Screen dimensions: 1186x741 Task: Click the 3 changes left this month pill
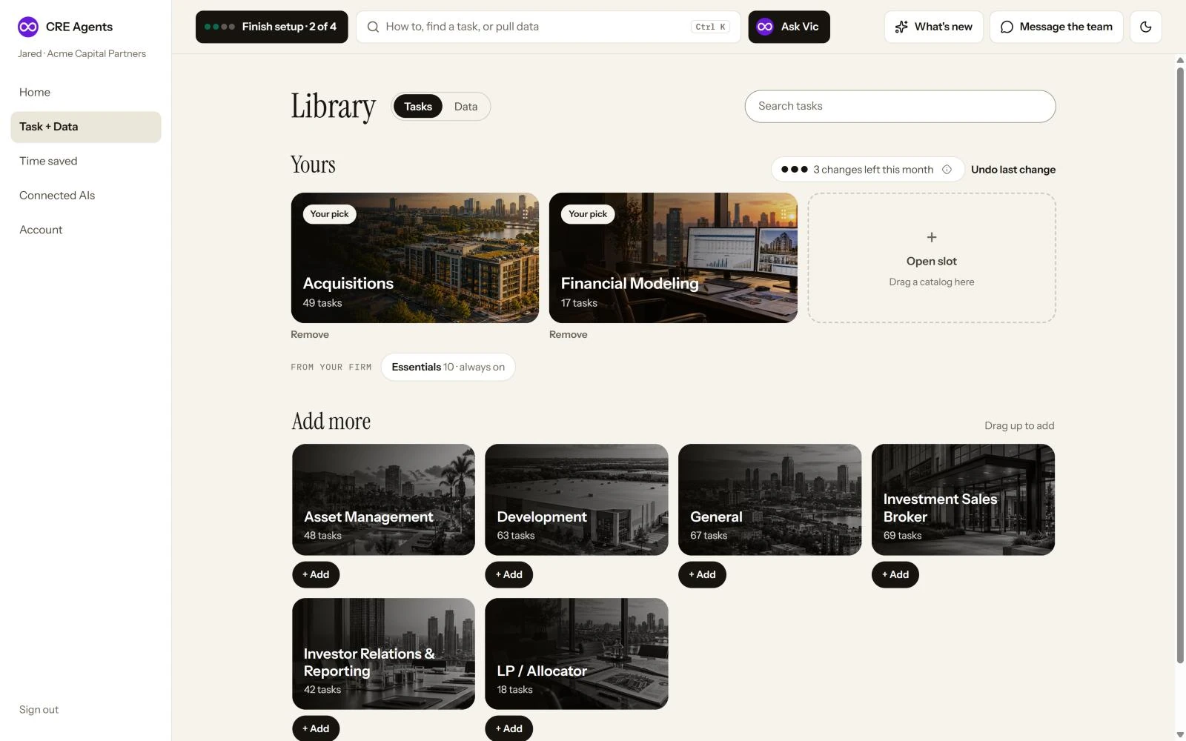867,170
